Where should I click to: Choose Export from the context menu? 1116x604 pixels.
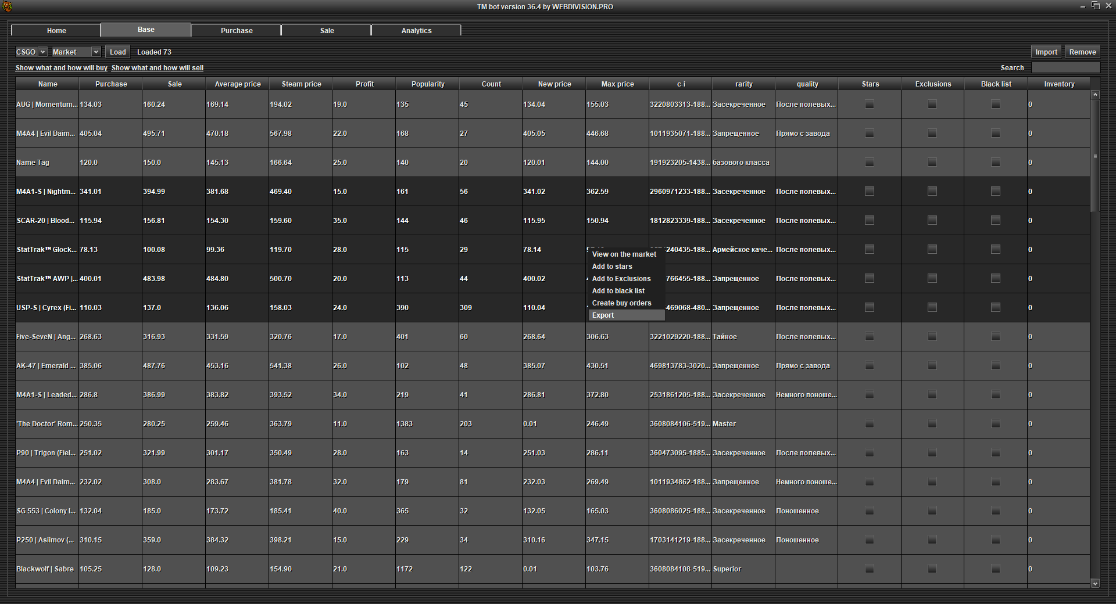click(603, 315)
